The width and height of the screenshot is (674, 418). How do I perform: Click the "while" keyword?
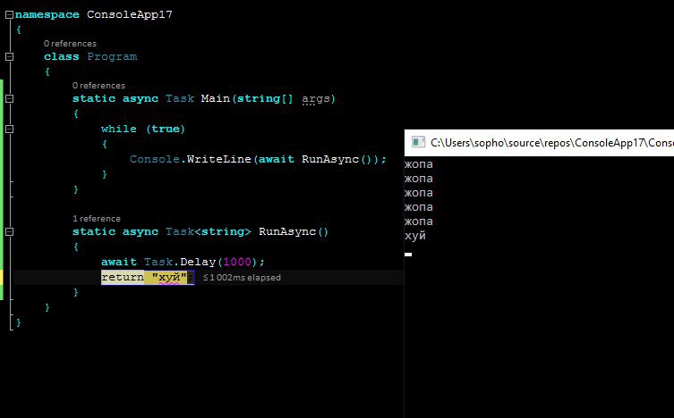[x=119, y=129]
